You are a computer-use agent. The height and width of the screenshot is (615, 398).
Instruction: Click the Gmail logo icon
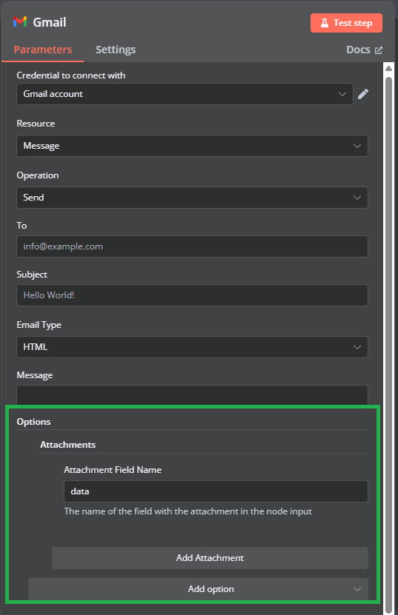(x=20, y=22)
